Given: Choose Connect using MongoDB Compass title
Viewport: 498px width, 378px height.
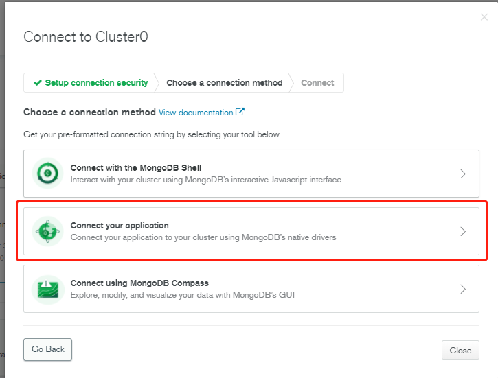Looking at the screenshot, I should (x=139, y=283).
